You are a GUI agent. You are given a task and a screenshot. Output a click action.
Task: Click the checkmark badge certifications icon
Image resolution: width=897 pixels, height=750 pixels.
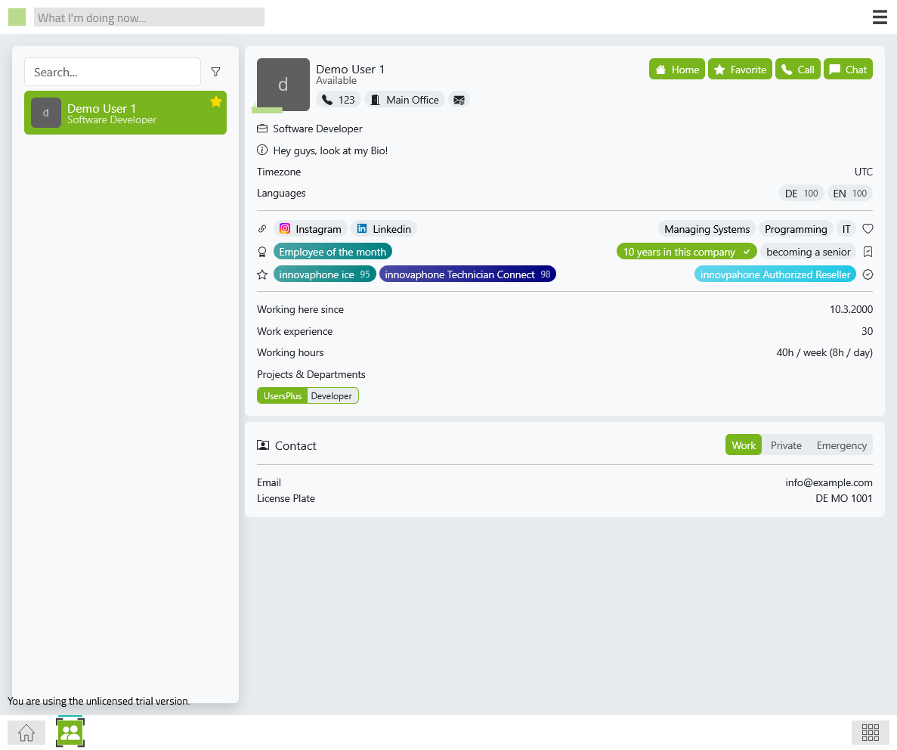tap(868, 274)
